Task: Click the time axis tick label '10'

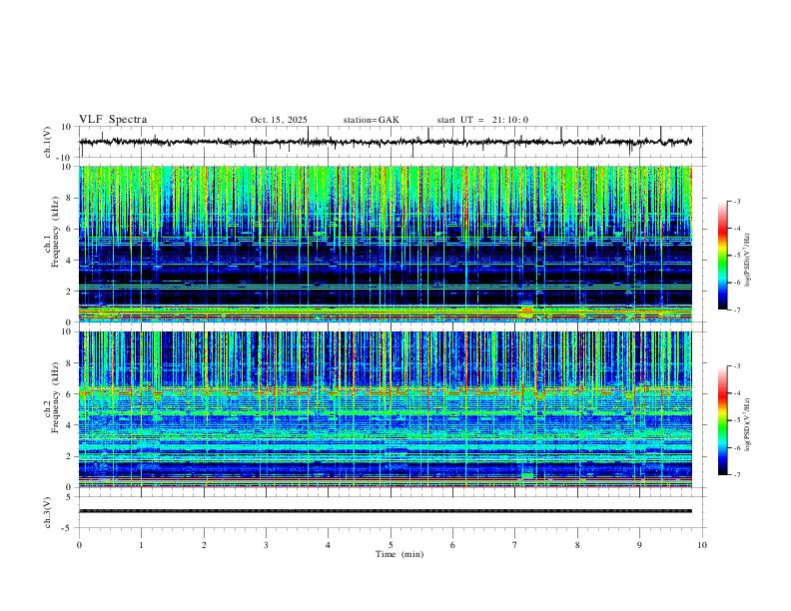Action: 702,545
